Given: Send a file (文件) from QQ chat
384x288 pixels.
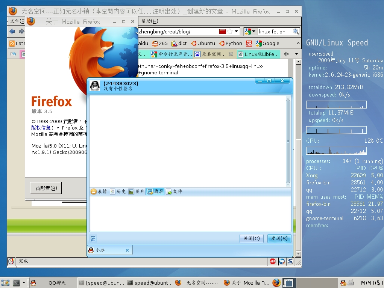Looking at the screenshot, I should coord(174,191).
